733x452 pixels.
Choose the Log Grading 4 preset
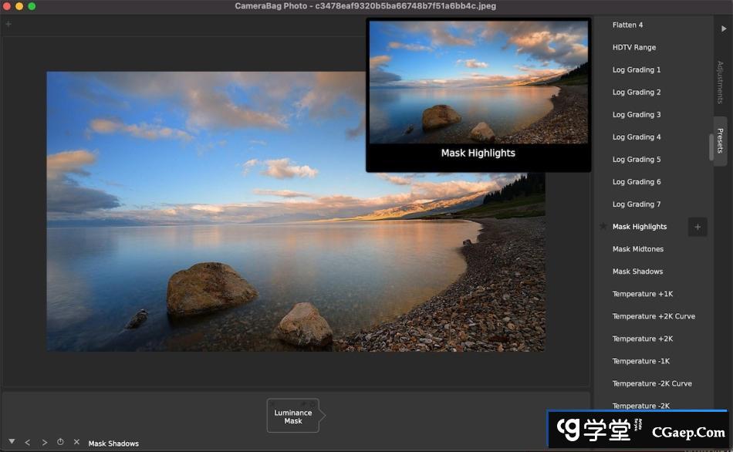[637, 137]
